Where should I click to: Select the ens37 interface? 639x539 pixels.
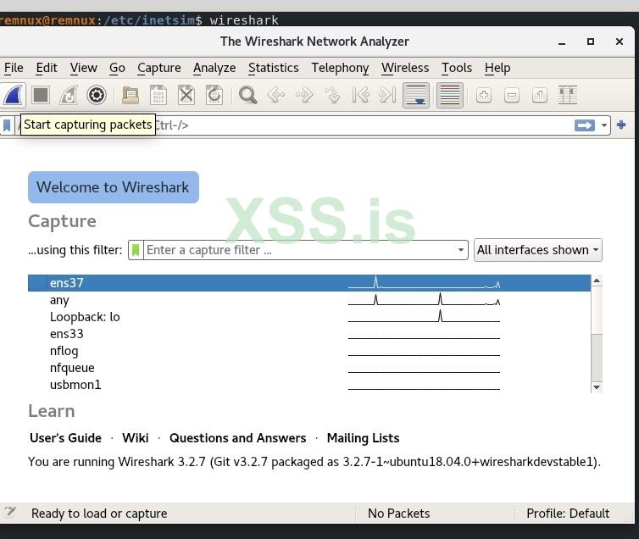click(309, 283)
